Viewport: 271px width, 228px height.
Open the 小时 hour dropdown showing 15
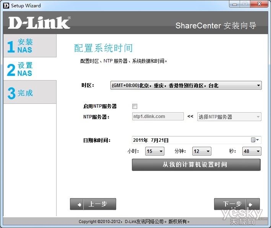[x=155, y=151]
